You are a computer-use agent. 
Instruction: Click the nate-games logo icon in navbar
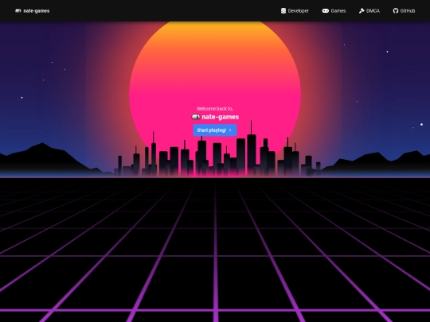pos(18,10)
